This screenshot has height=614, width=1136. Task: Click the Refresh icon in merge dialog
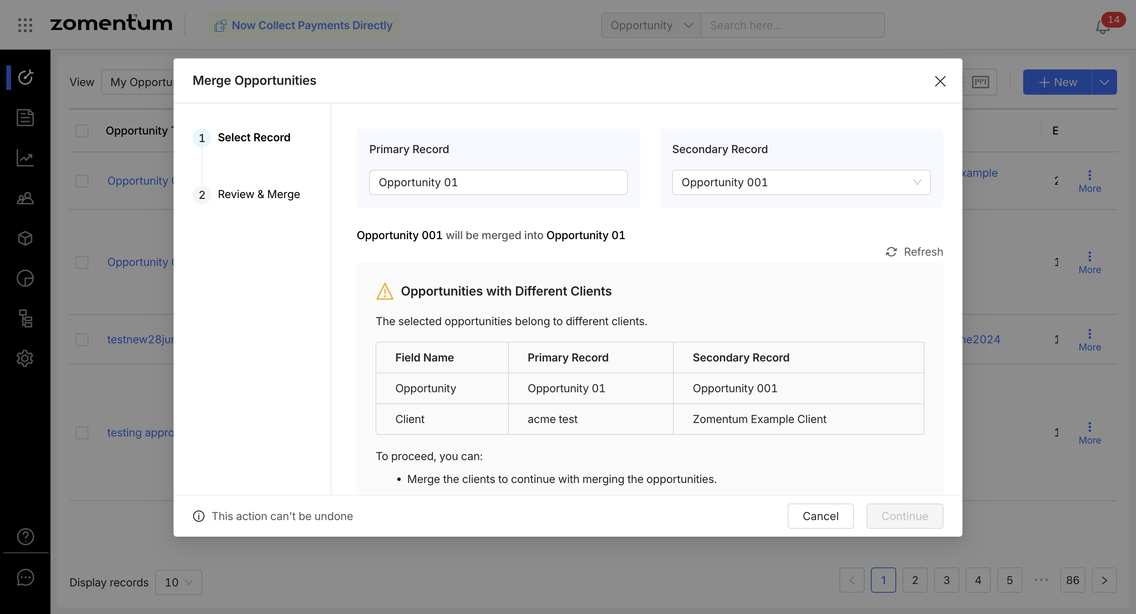(x=891, y=252)
